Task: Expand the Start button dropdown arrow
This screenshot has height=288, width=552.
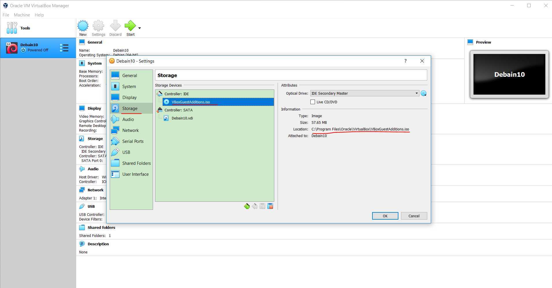Action: point(139,28)
